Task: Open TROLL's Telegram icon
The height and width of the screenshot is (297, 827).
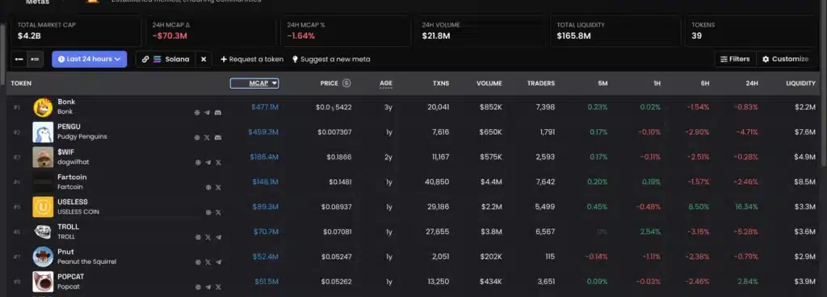Action: click(x=218, y=237)
